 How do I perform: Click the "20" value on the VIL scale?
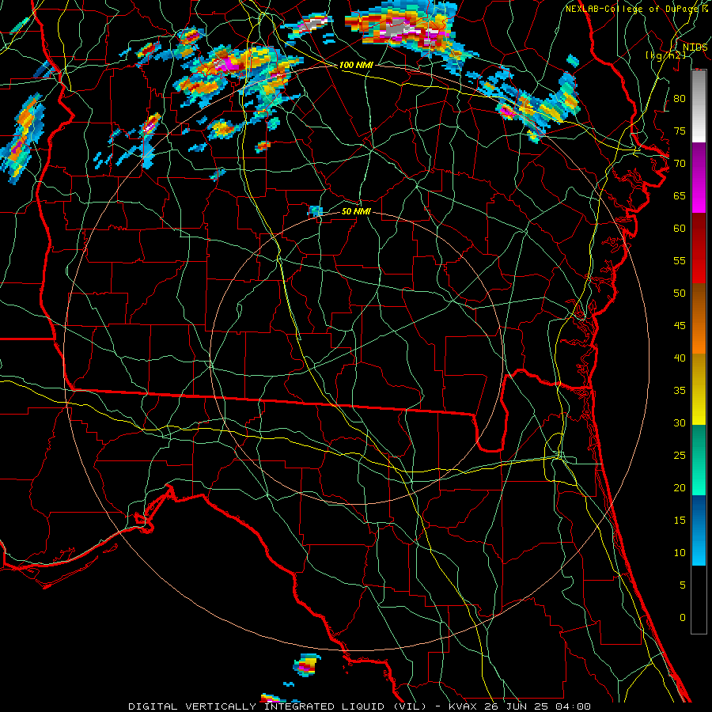tap(680, 487)
